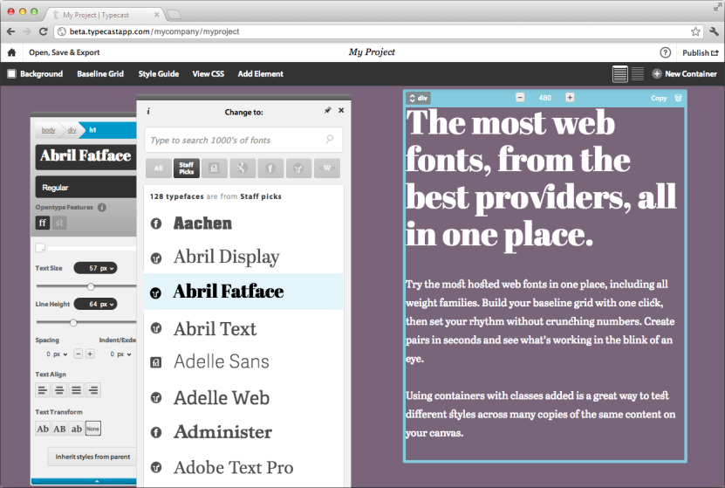Bookmark this page with the star icon
The height and width of the screenshot is (488, 725).
pos(695,31)
